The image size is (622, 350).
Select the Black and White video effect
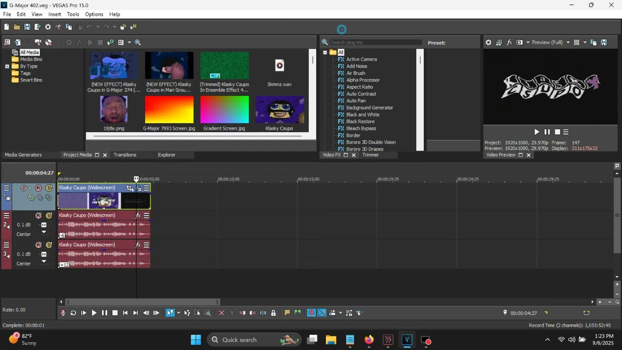coord(363,115)
